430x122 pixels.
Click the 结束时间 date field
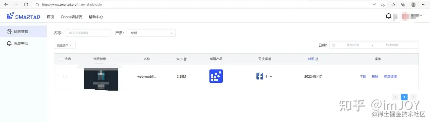point(392,45)
